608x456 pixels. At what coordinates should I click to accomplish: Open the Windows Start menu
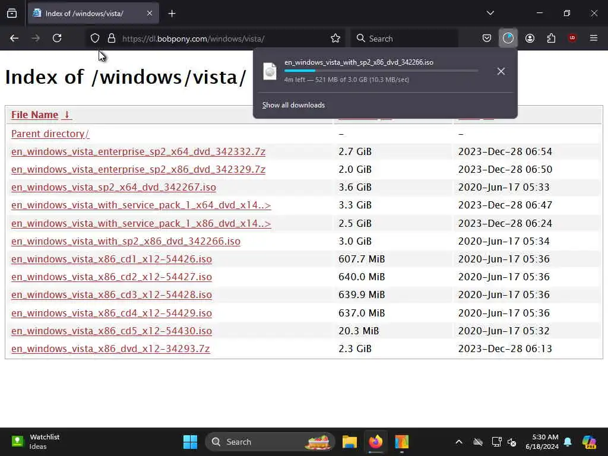coord(190,442)
